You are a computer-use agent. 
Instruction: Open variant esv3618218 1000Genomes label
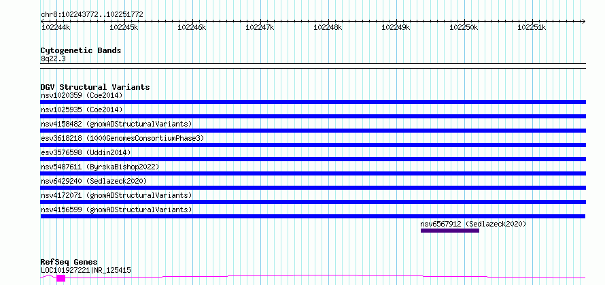(122, 138)
